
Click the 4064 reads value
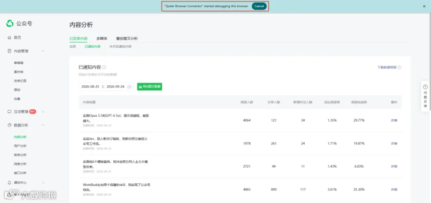(247, 120)
